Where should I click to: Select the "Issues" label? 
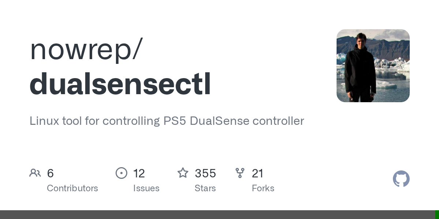(x=146, y=188)
